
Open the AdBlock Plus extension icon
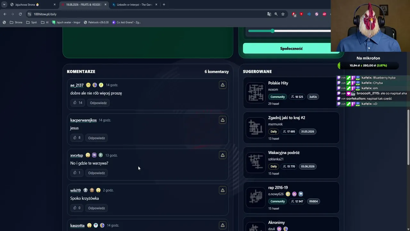[324, 14]
